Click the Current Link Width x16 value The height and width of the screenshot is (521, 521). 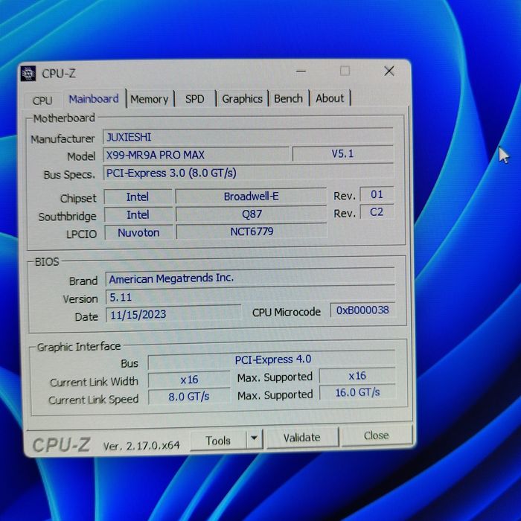(189, 380)
